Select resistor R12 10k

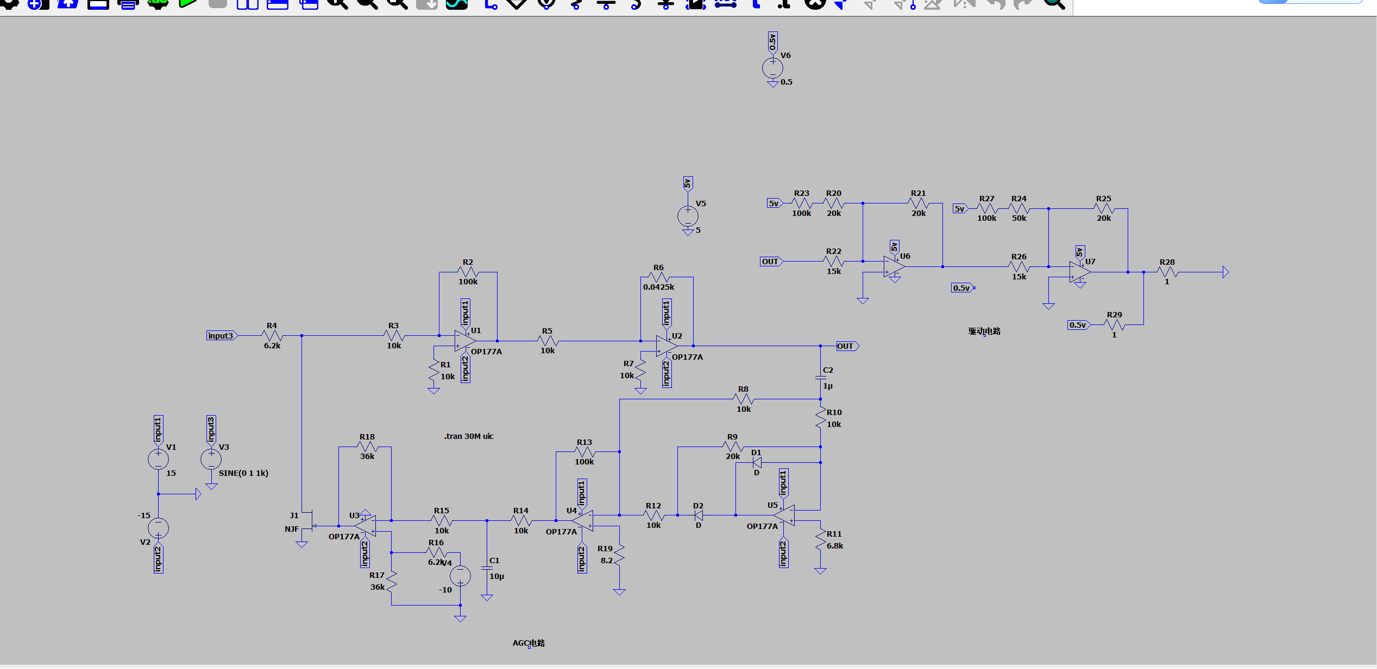coord(653,515)
